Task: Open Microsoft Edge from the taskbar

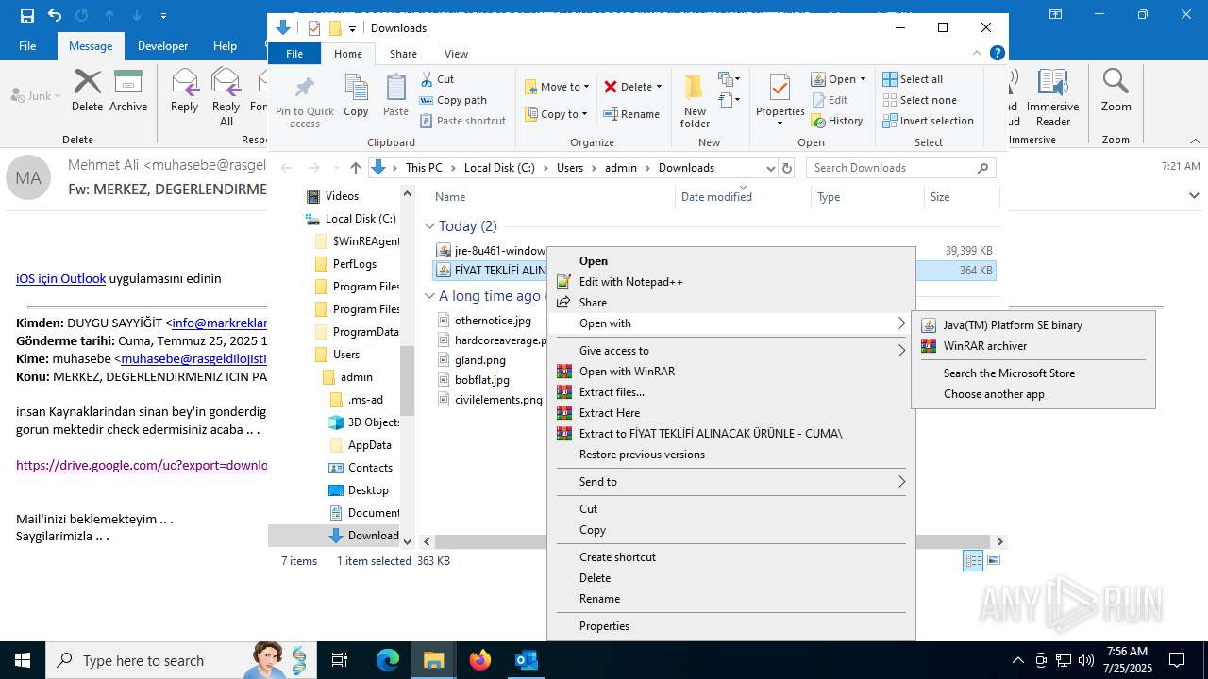Action: [388, 660]
